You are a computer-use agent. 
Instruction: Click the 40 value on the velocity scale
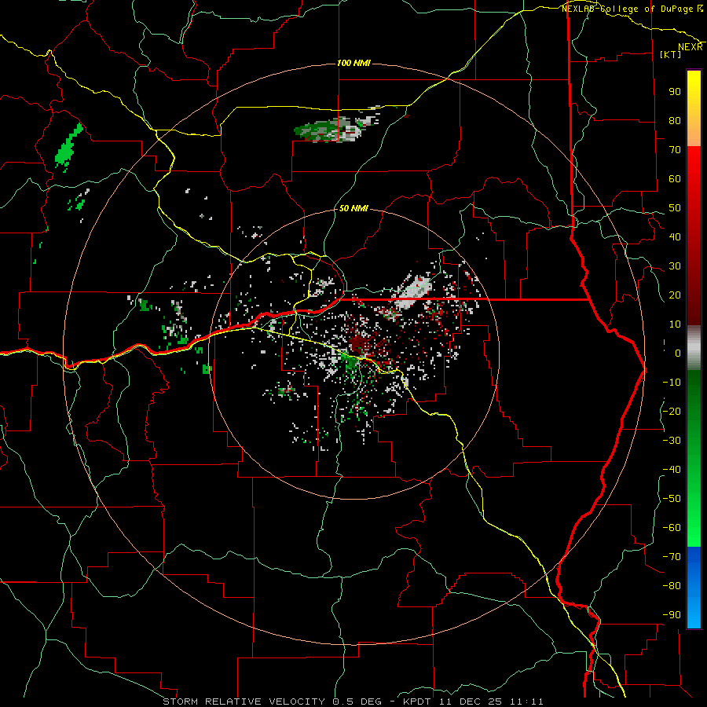click(x=675, y=236)
